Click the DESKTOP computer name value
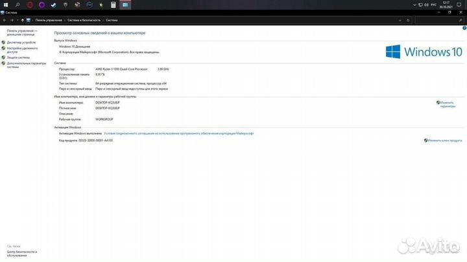This screenshot has height=262, width=467. [x=107, y=103]
